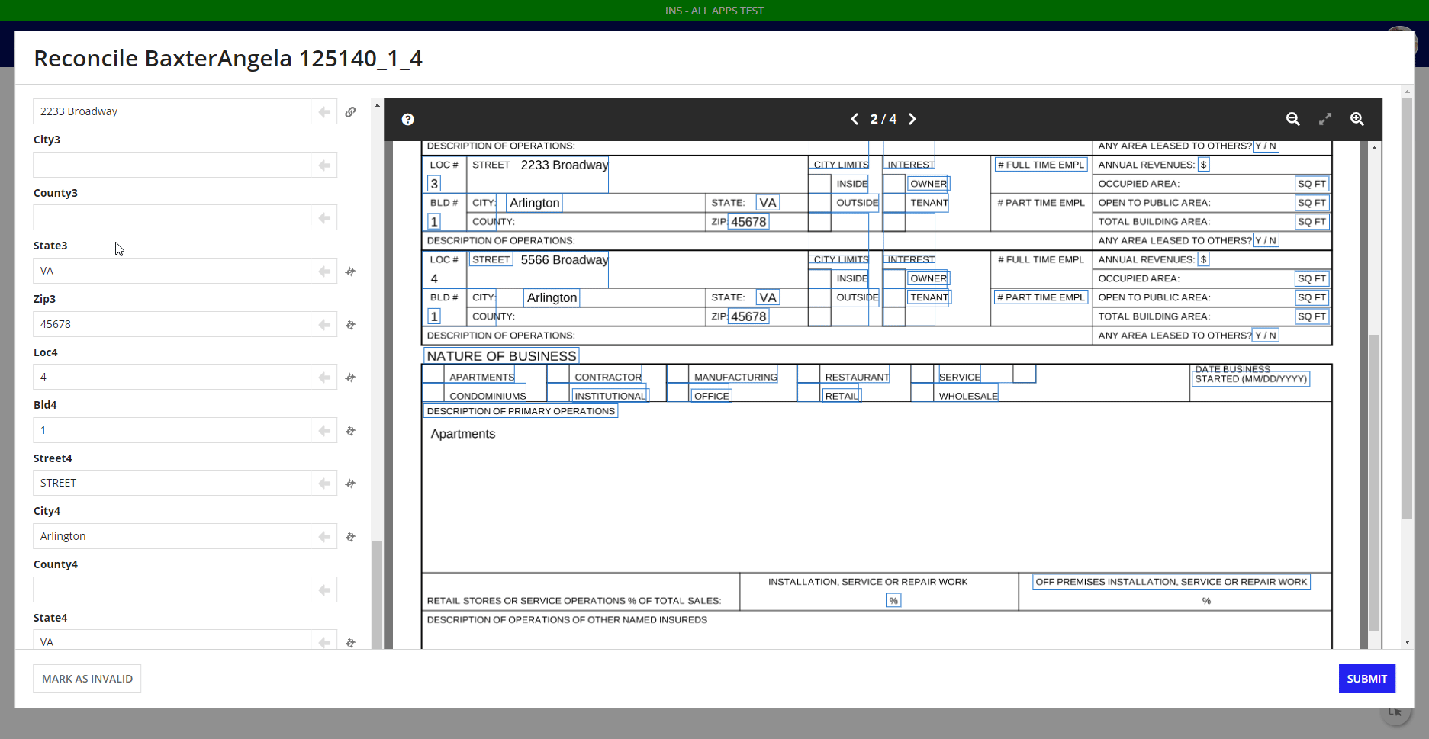Go to previous document page
This screenshot has width=1429, height=739.
[855, 119]
